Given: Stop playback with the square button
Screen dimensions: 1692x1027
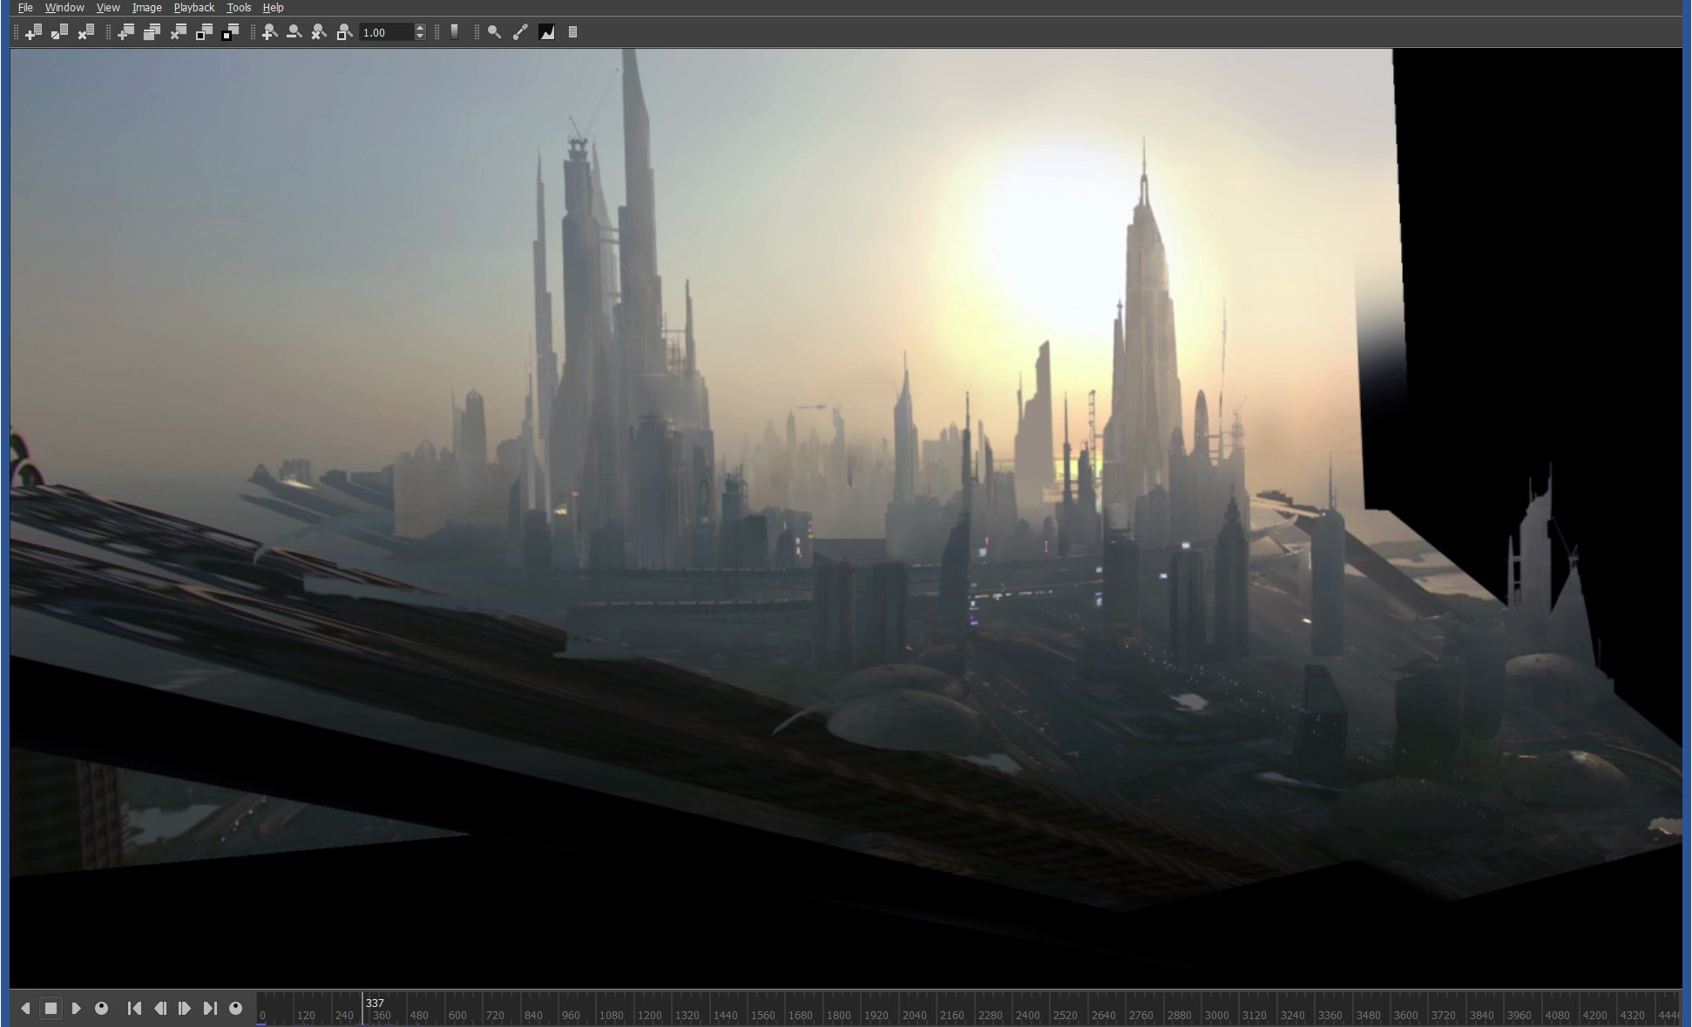Looking at the screenshot, I should 51,1008.
